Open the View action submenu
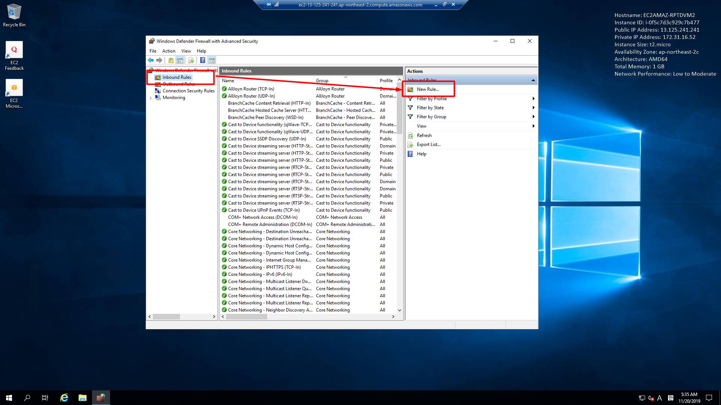 422,126
